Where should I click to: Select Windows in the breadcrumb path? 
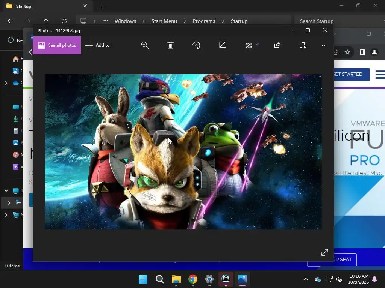125,21
